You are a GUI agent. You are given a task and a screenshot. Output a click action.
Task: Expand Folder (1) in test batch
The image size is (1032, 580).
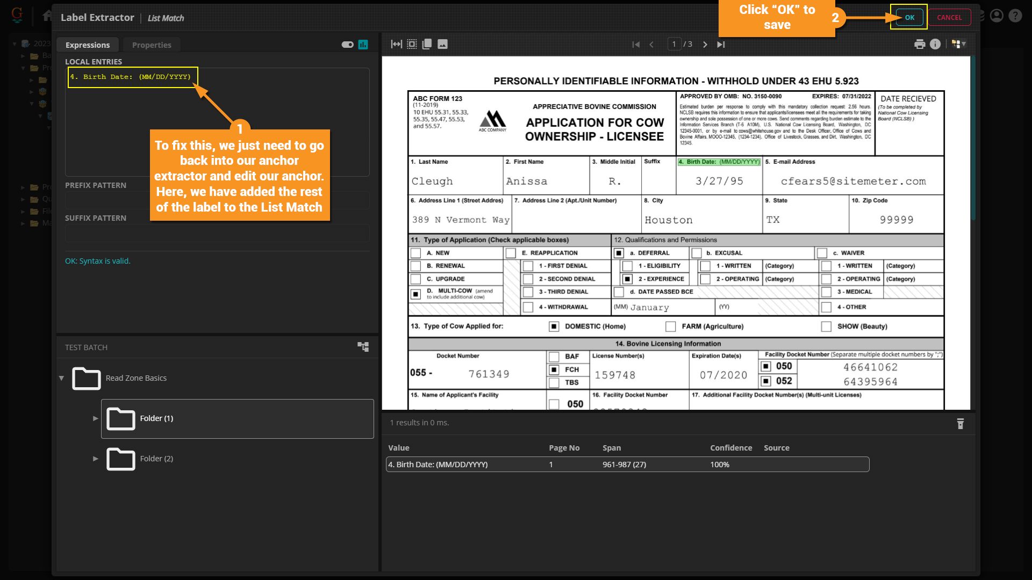point(96,418)
